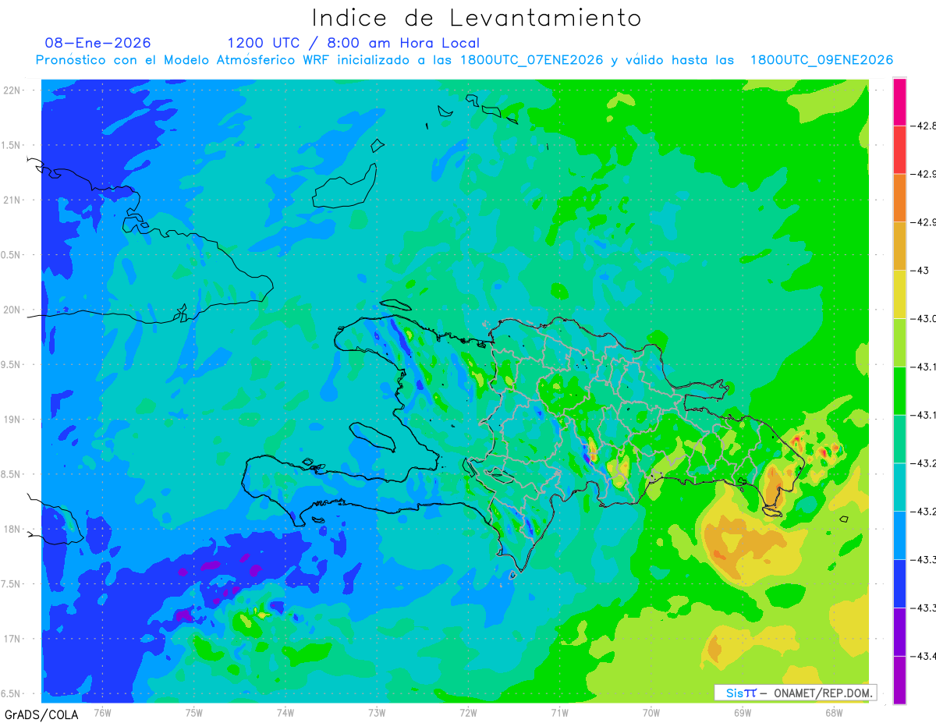Click the dark blue legend swatch

(899, 583)
